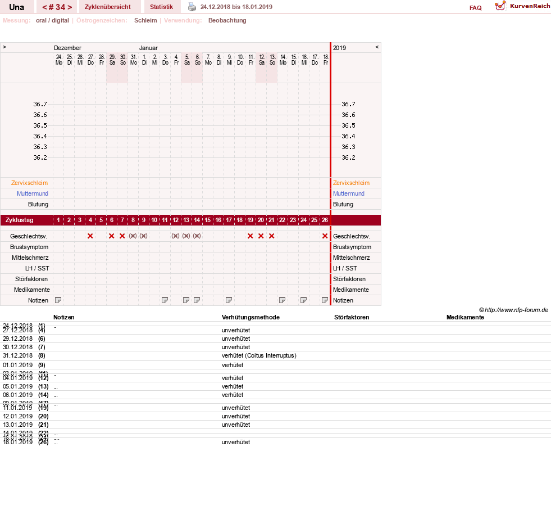Click notes row 05.01.2019 (13)
This screenshot has width=551, height=519.
pos(275,386)
